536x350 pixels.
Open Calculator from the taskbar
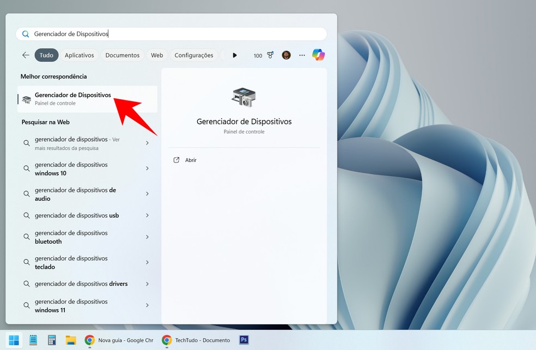pos(52,340)
